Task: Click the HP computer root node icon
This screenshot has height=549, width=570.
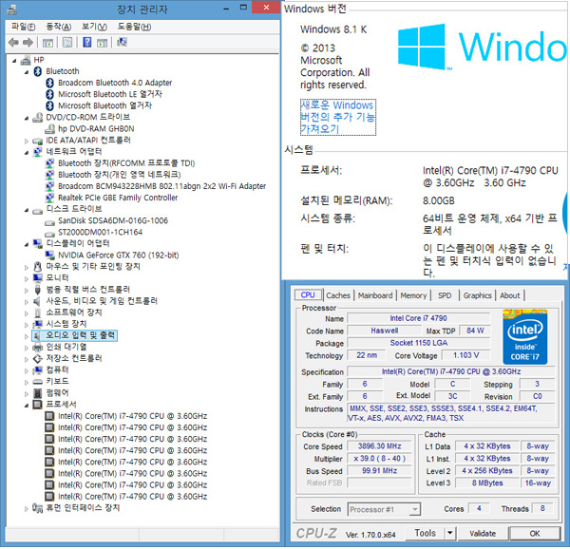Action: click(x=26, y=60)
